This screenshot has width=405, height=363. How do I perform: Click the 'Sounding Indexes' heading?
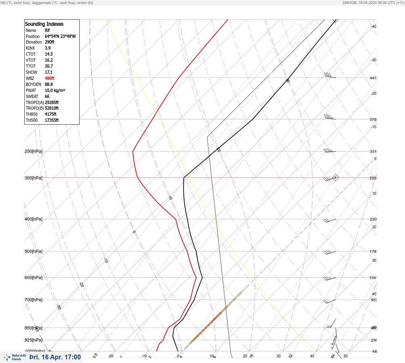point(44,24)
